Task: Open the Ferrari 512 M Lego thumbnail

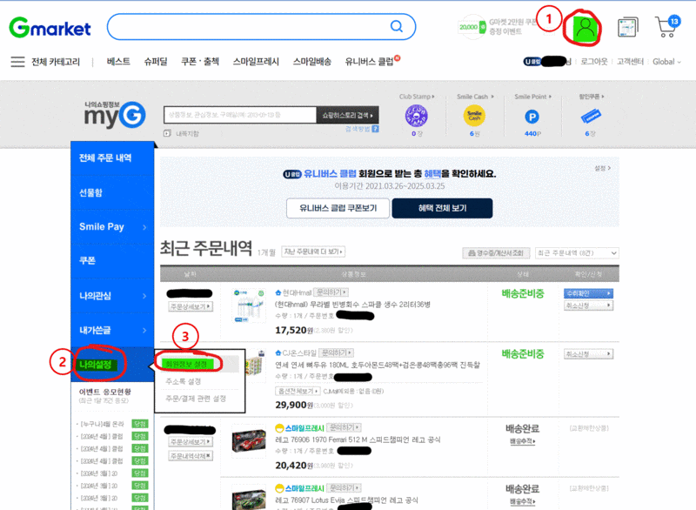Action: coord(249,441)
